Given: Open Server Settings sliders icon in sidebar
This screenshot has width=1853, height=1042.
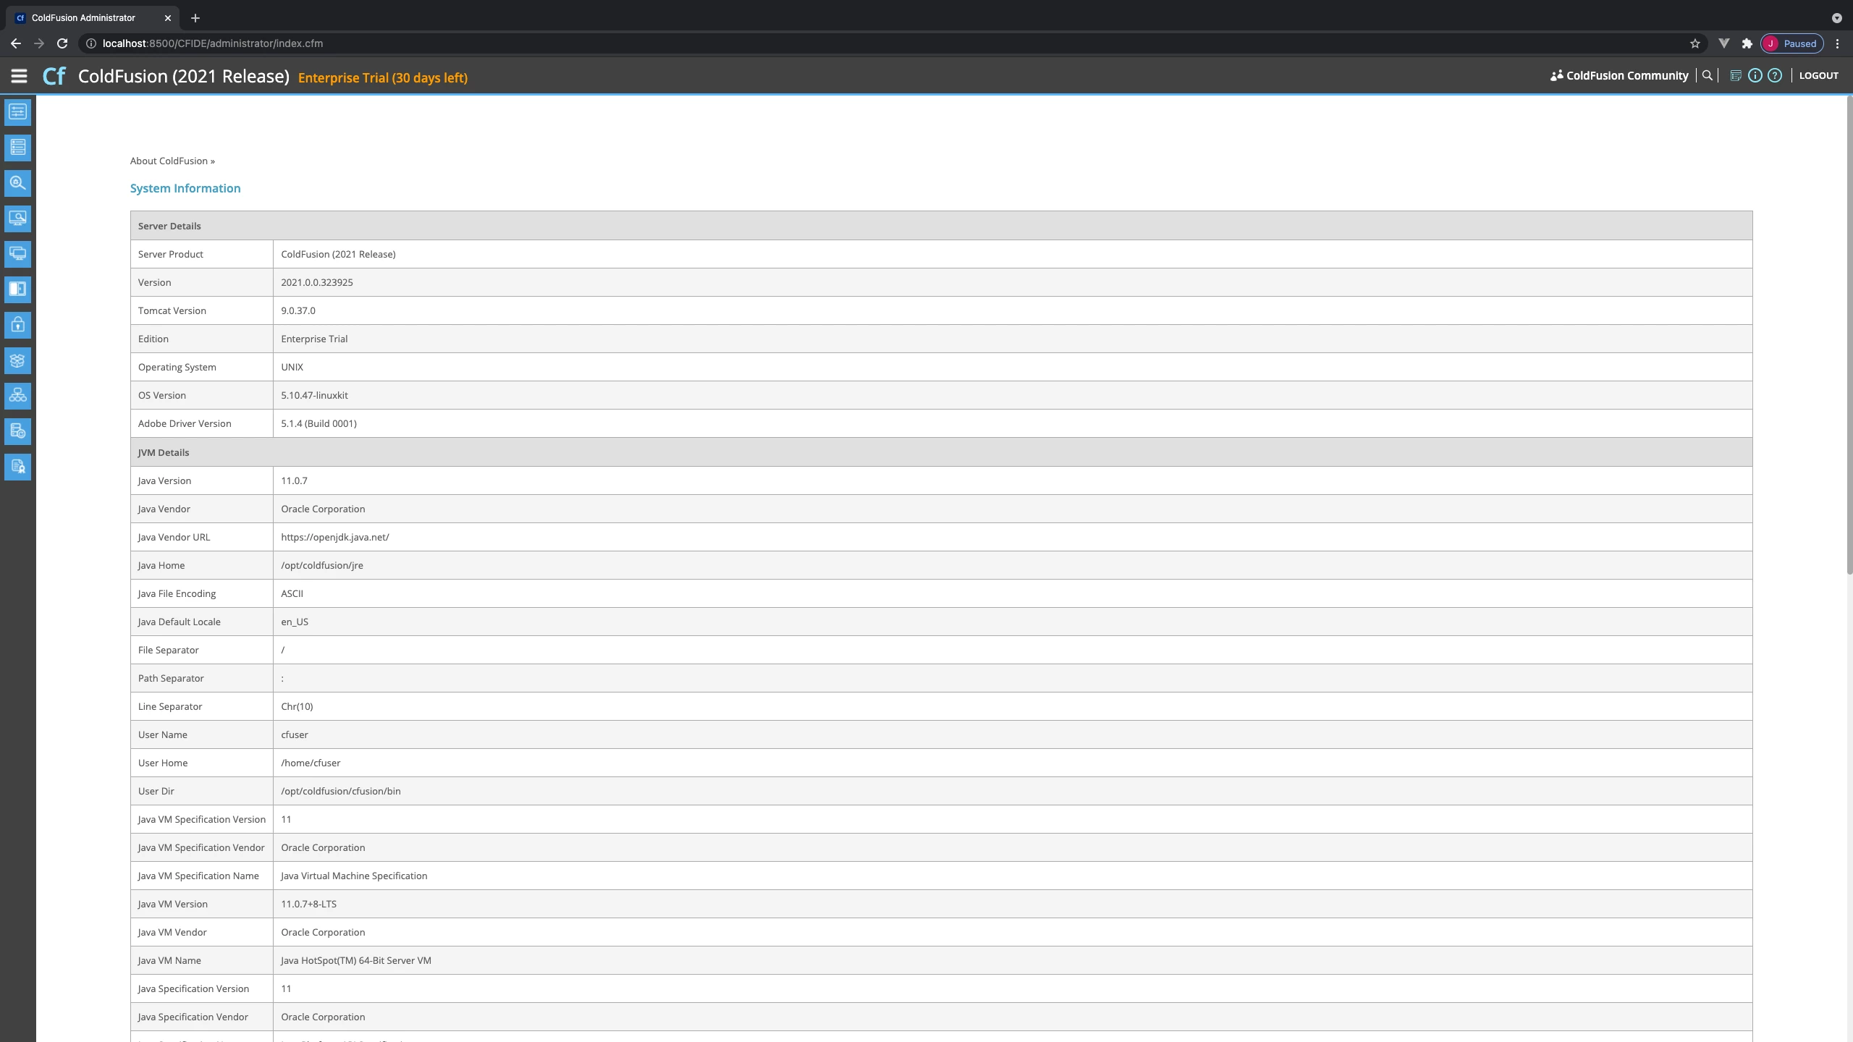Looking at the screenshot, I should click(x=17, y=112).
